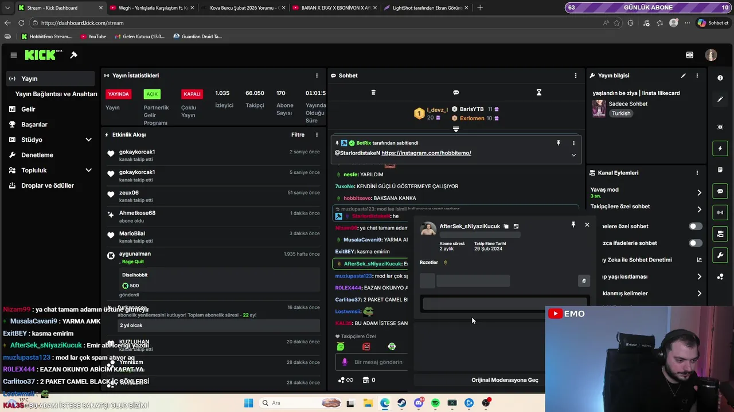Open the instagram.com/hobbitemo link

[426, 153]
